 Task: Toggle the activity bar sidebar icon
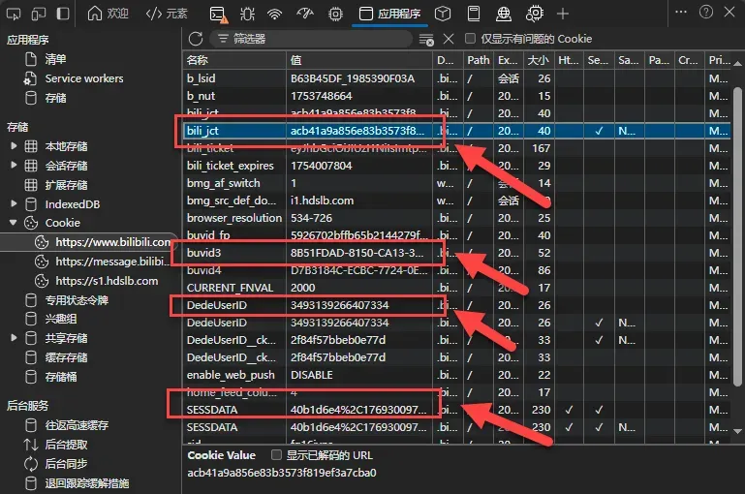(x=63, y=14)
